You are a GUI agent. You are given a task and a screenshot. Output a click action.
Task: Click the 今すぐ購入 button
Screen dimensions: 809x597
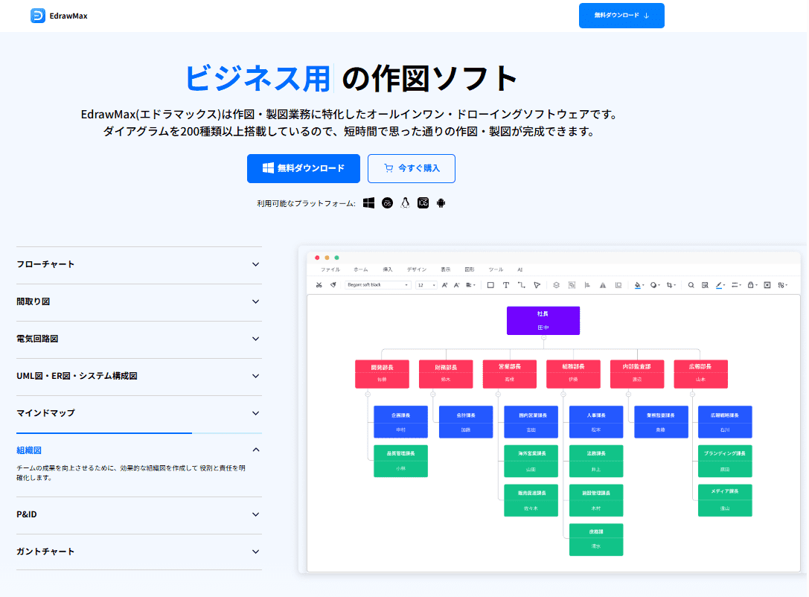412,168
